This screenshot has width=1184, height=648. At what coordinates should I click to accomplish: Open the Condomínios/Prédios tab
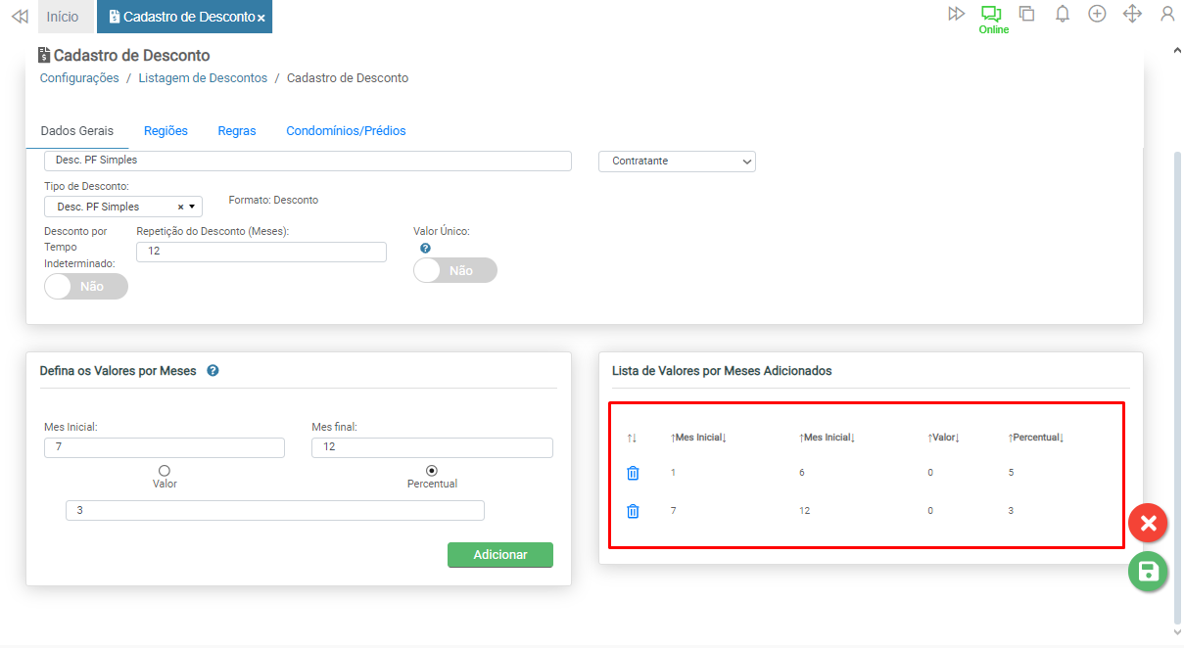pos(346,131)
